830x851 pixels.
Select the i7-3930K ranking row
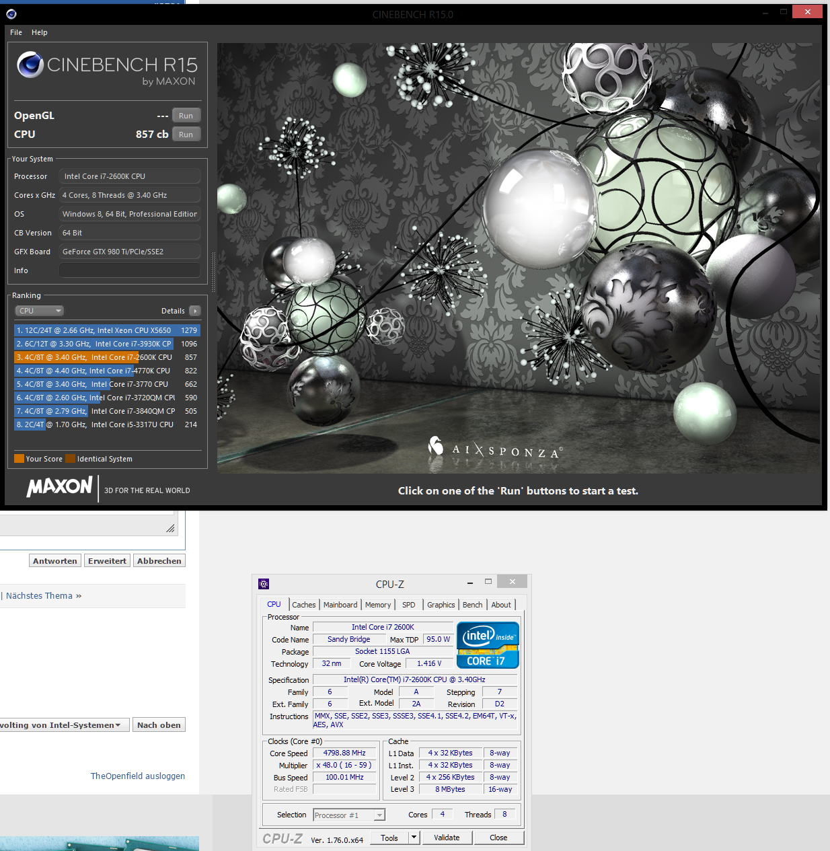(x=107, y=344)
